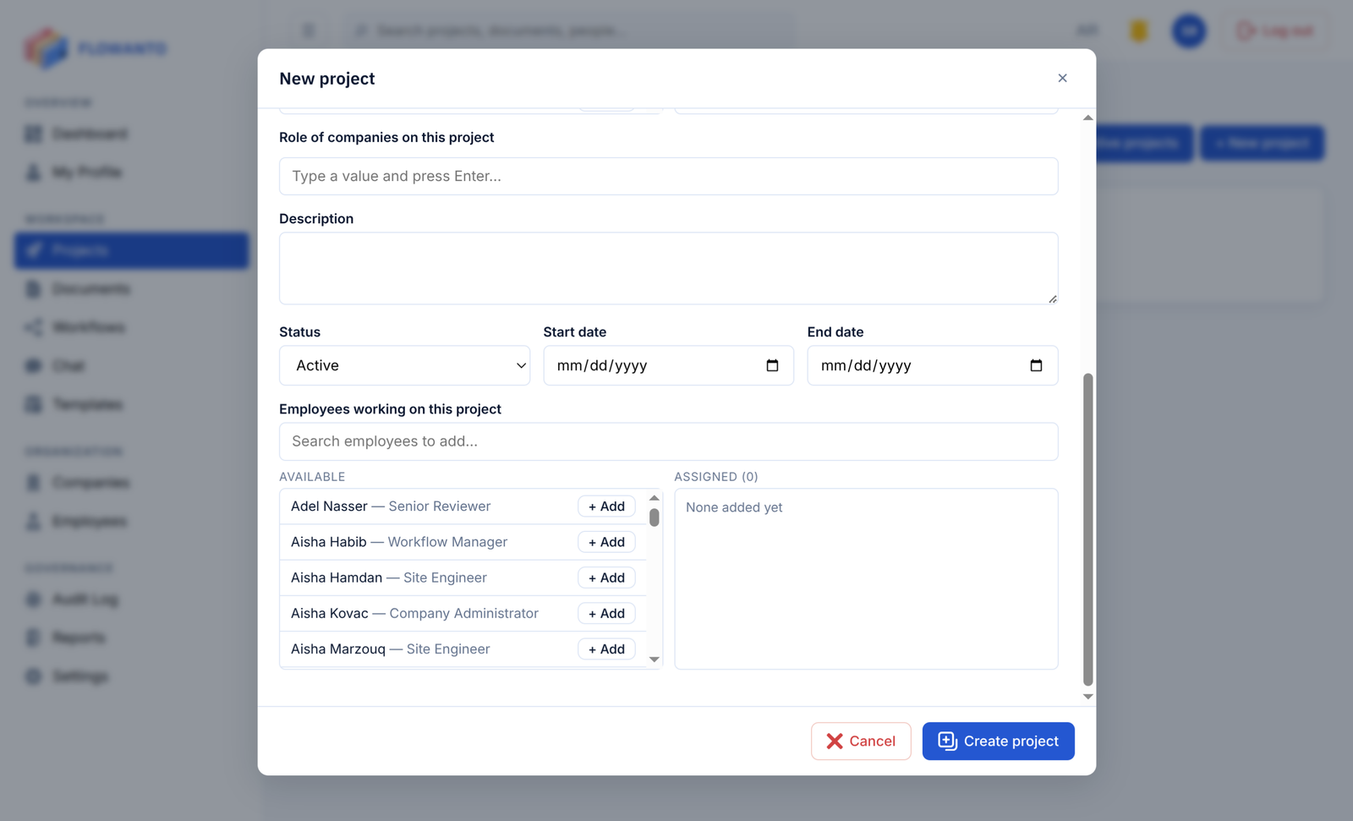Click the Start date field
The width and height of the screenshot is (1353, 821).
pos(668,365)
